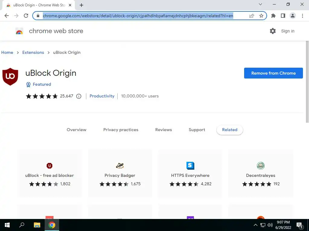Open a new browser tab

[x=81, y=5]
